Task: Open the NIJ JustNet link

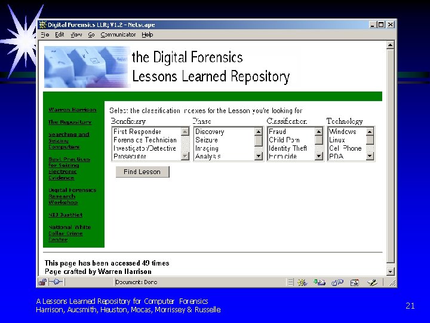Action: (x=66, y=215)
